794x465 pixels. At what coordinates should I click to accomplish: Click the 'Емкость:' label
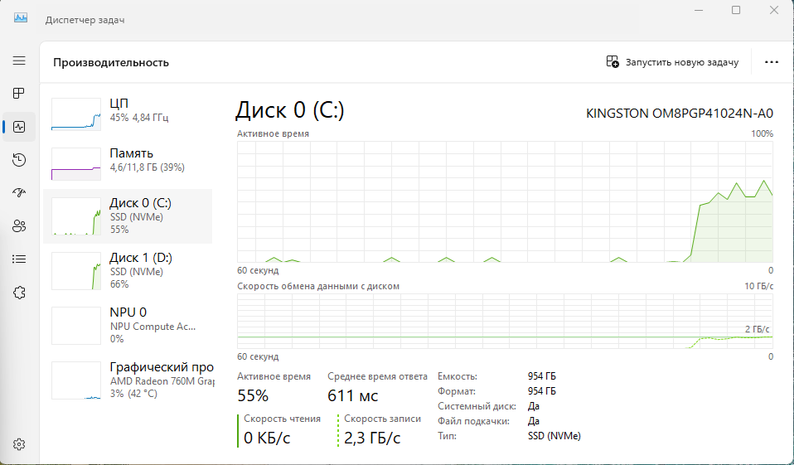click(458, 376)
